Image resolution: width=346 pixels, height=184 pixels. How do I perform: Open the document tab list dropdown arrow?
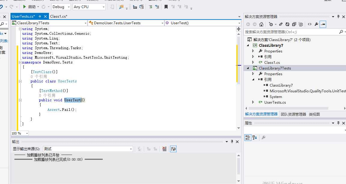(239, 17)
